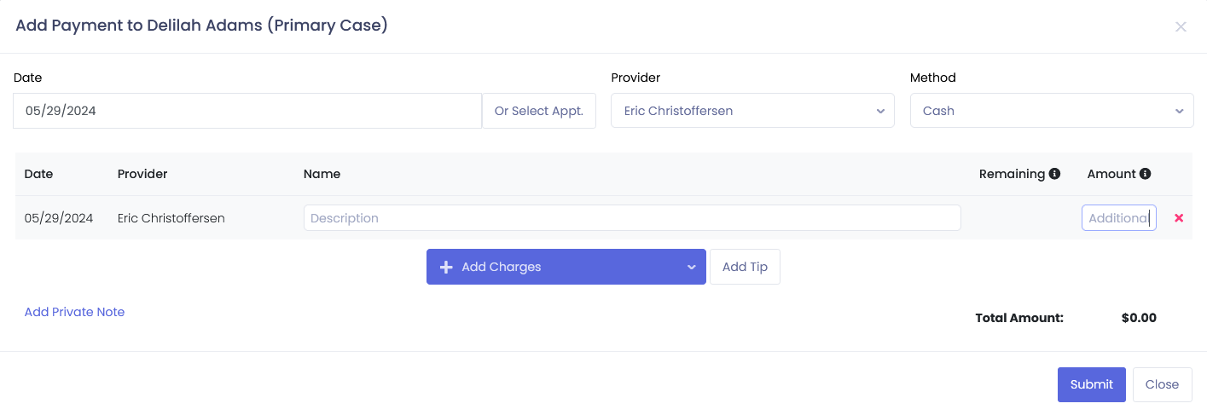Click the Add Tip button

tap(745, 267)
